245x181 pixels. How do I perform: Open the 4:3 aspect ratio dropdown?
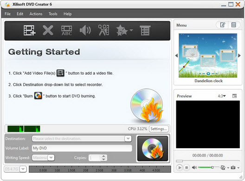point(222,96)
